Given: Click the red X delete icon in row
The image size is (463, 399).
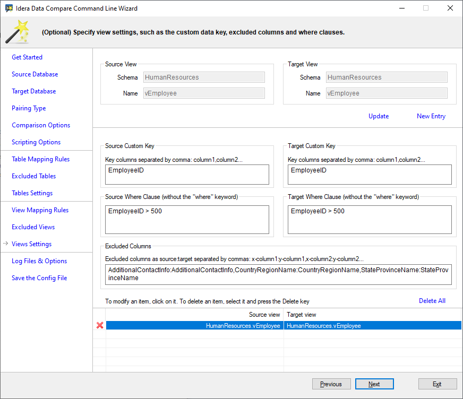Looking at the screenshot, I should (x=99, y=325).
